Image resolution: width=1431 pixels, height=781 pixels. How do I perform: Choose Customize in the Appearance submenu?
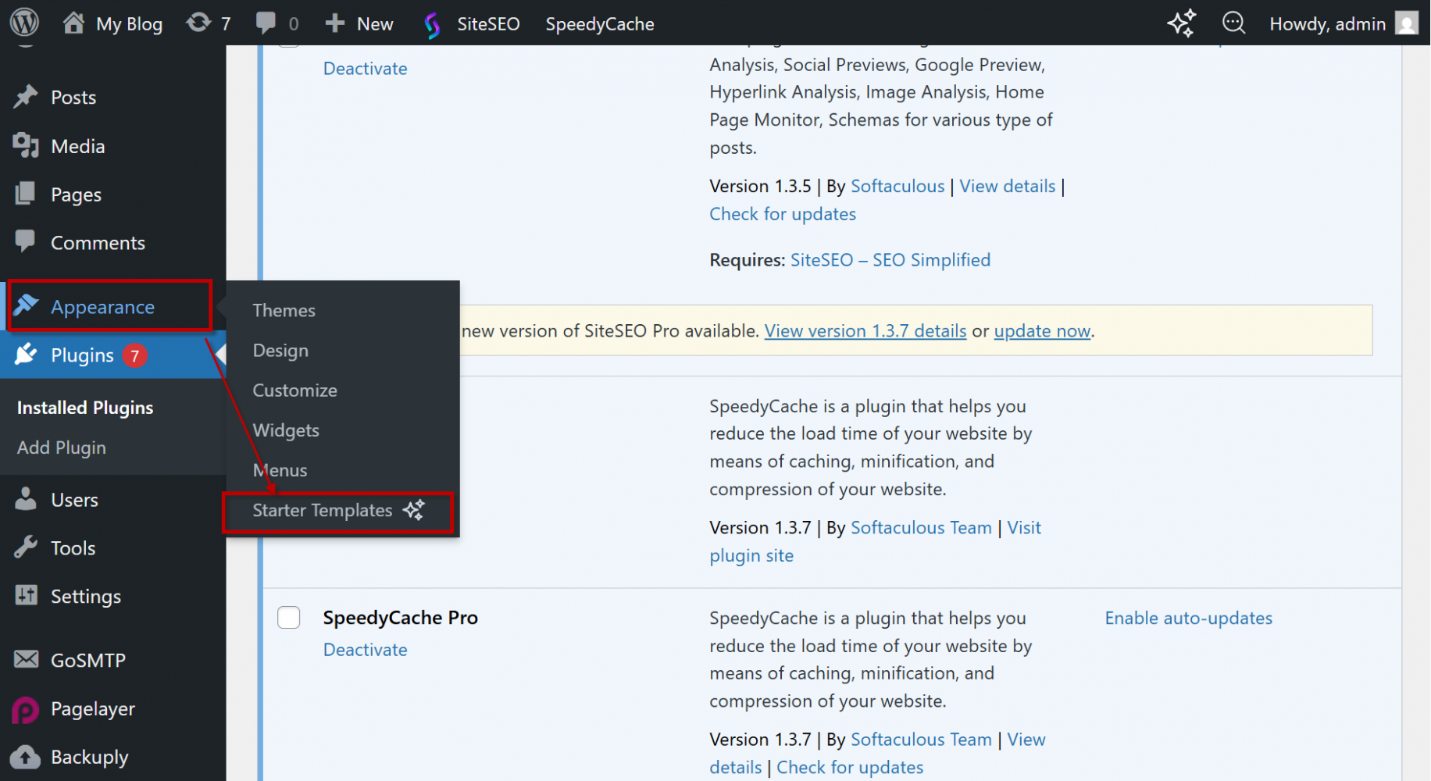294,390
